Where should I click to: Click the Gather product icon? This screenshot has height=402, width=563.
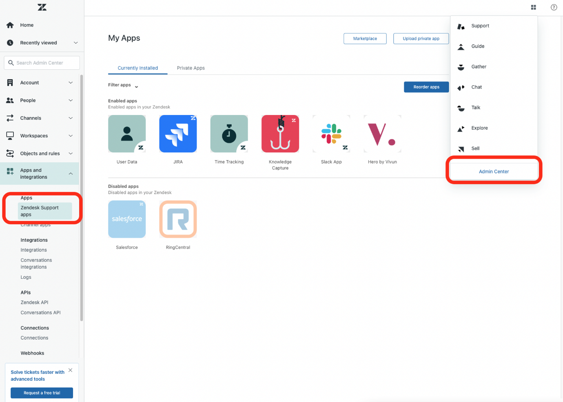461,67
